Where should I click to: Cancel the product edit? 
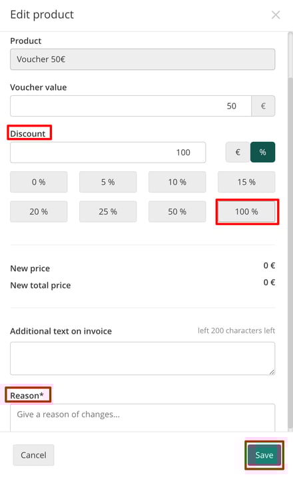point(33,455)
